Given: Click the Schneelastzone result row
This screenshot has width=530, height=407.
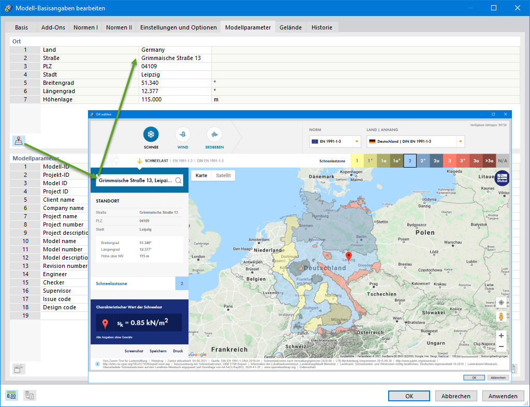Looking at the screenshot, I should point(139,283).
